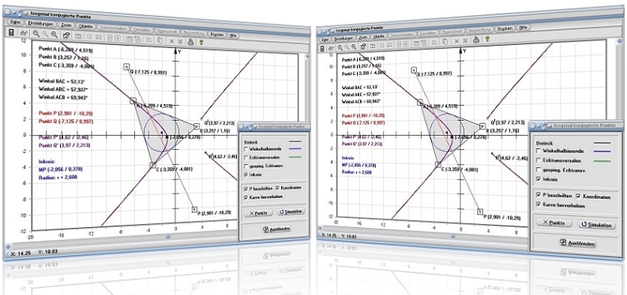Click the printer icon in right window toolbar
The width and height of the screenshot is (627, 295).
[476, 40]
